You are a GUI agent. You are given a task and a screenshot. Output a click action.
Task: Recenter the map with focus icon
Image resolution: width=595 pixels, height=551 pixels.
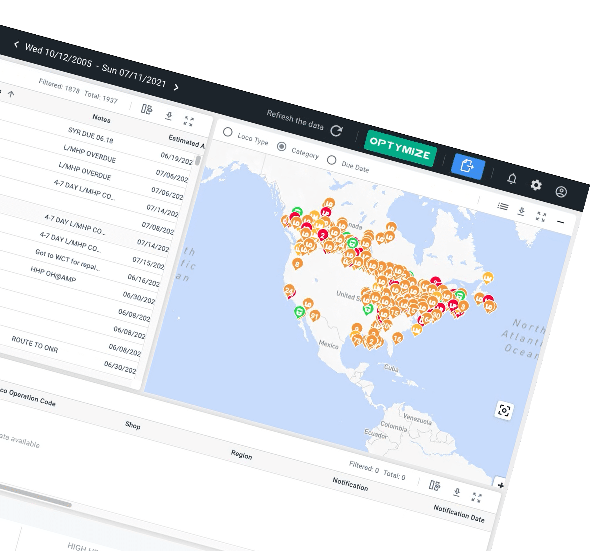[504, 410]
